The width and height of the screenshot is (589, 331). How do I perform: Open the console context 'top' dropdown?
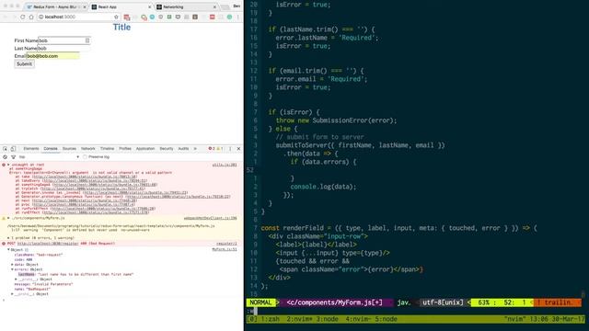click(49, 157)
